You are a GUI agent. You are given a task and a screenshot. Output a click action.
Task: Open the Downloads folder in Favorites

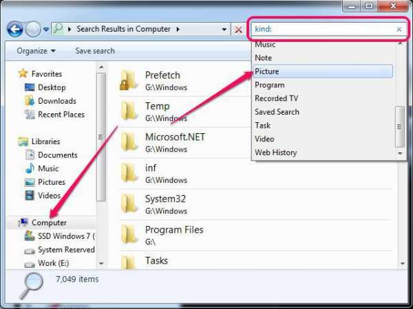pyautogui.click(x=30, y=101)
